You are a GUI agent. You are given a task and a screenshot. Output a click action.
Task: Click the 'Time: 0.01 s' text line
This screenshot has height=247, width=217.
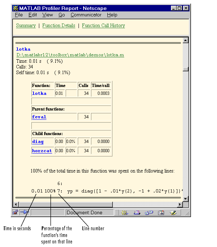click(39, 61)
